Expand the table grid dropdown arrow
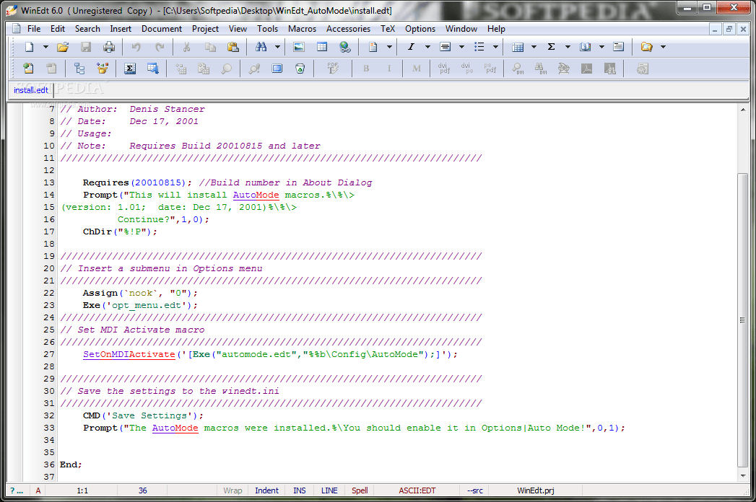 pos(534,47)
